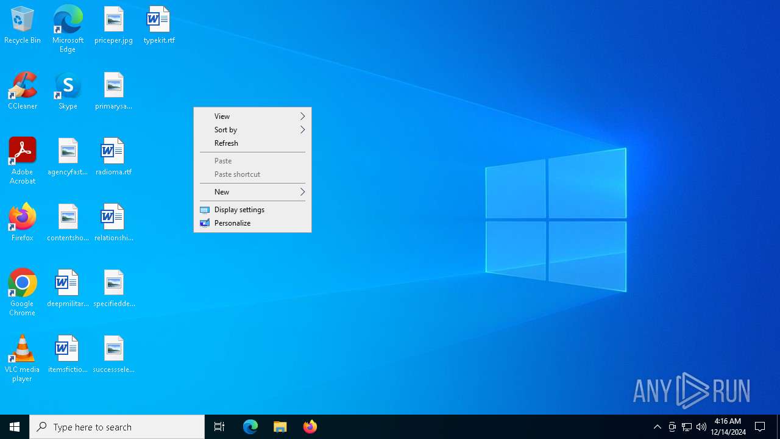
Task: Click the taskbar search box
Action: click(117, 427)
